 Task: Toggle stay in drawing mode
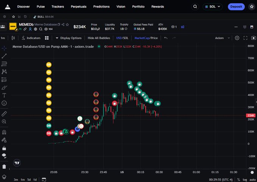4,140
